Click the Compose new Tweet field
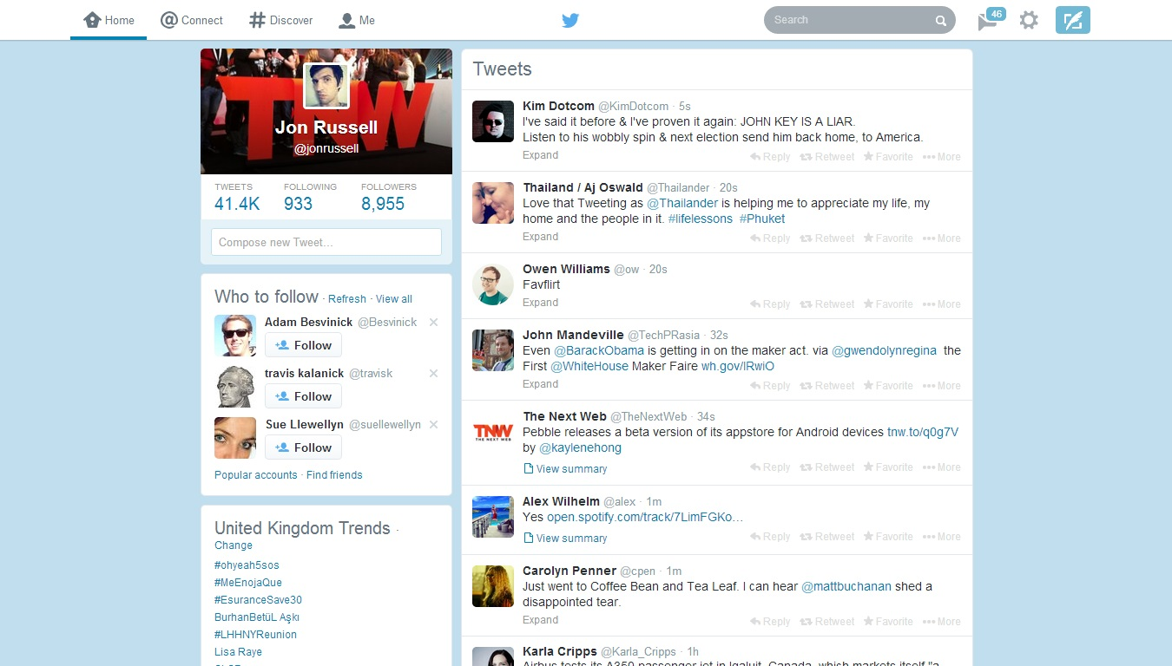 (x=326, y=242)
